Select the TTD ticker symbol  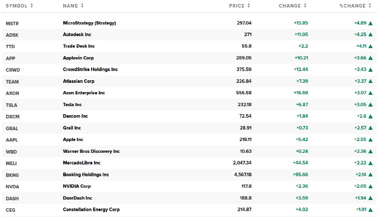(x=10, y=47)
